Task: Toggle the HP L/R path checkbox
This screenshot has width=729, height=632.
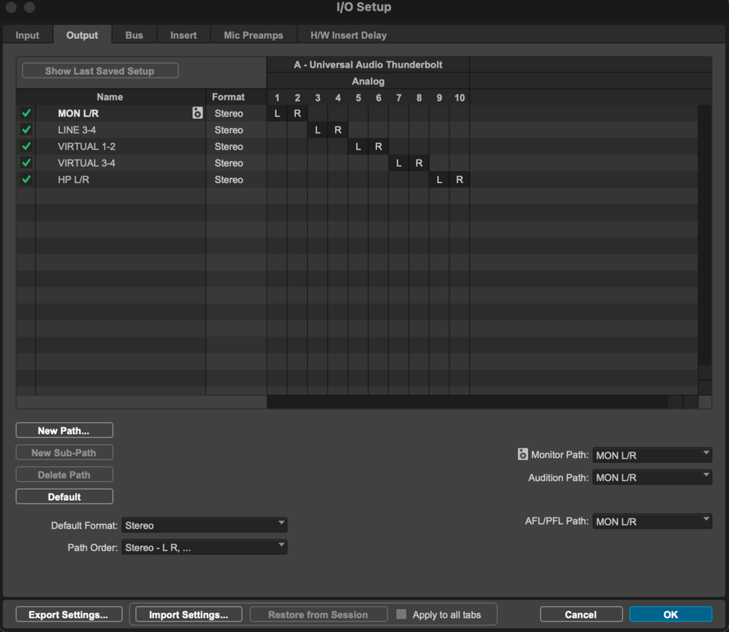Action: click(x=26, y=179)
